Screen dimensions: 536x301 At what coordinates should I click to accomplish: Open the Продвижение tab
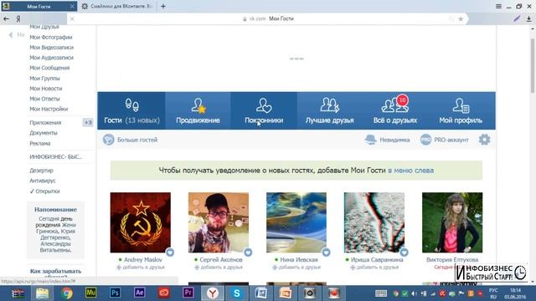click(x=198, y=110)
